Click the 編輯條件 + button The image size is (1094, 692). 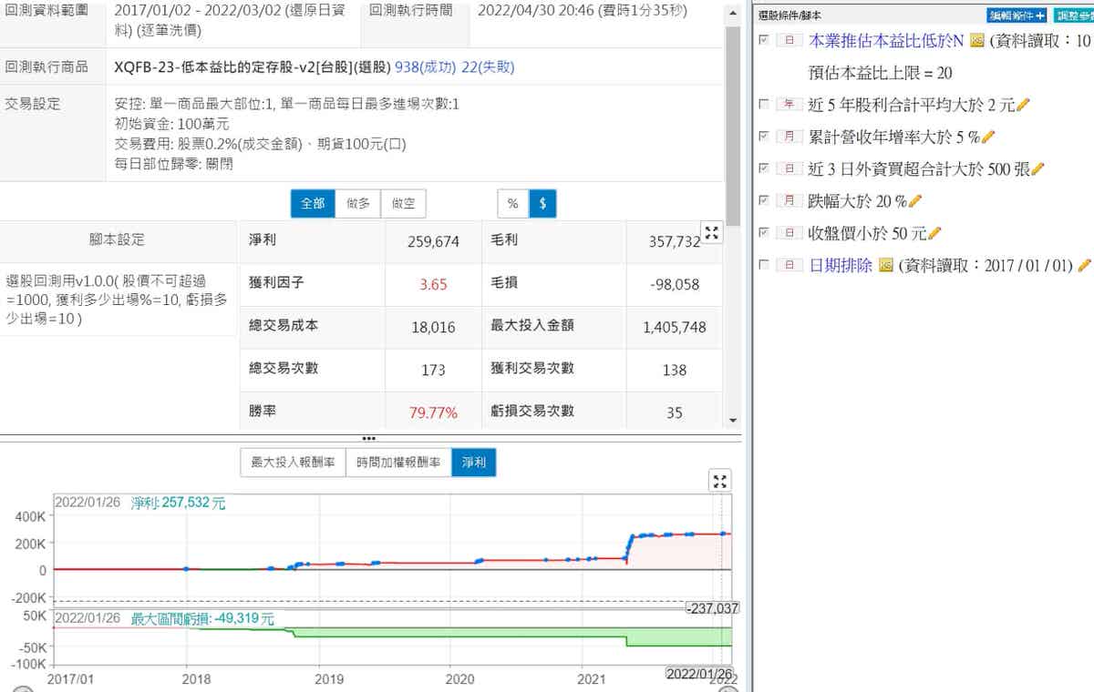[1017, 15]
